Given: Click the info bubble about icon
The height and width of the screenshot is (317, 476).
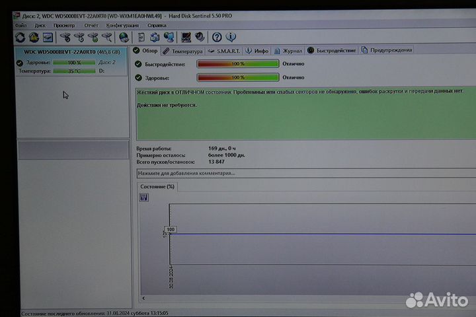Looking at the screenshot, I should point(231,37).
